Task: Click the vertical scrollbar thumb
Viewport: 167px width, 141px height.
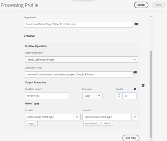Action: [x=151, y=94]
